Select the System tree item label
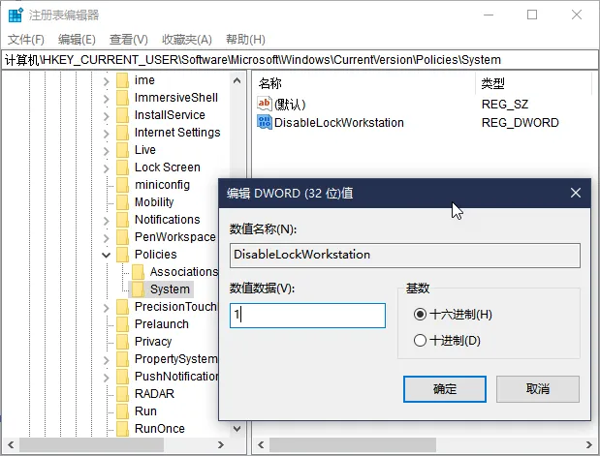This screenshot has height=456, width=600. 170,289
